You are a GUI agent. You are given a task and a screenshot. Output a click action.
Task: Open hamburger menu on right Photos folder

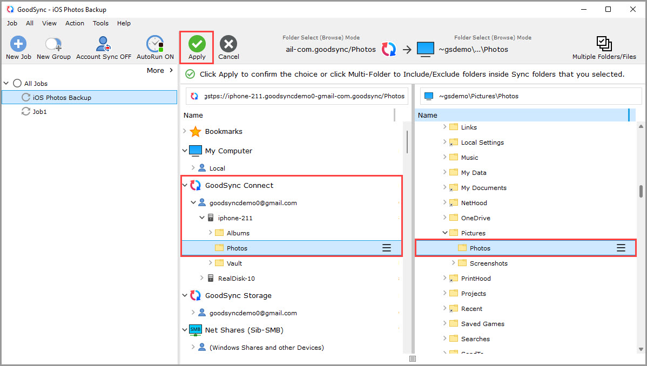pyautogui.click(x=621, y=248)
